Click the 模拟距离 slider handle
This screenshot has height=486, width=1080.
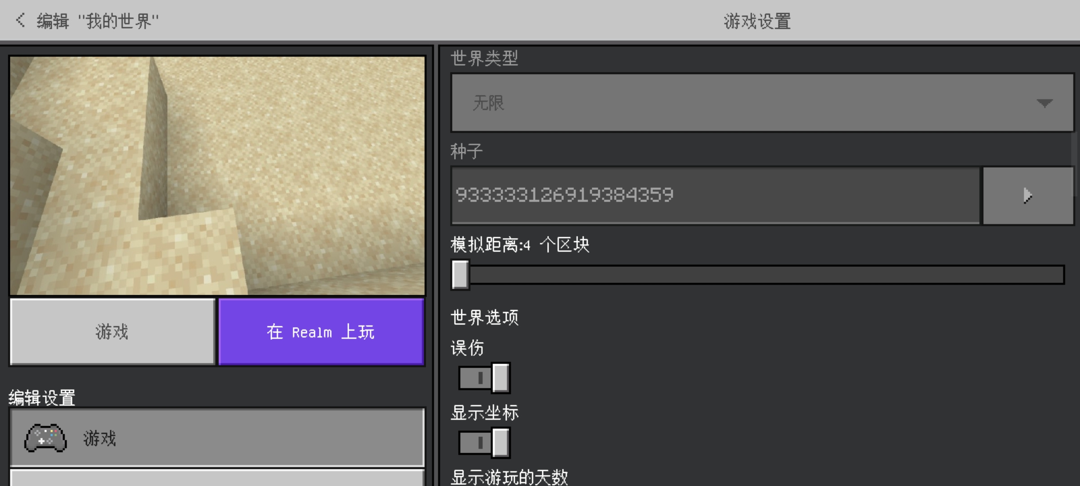pyautogui.click(x=460, y=274)
